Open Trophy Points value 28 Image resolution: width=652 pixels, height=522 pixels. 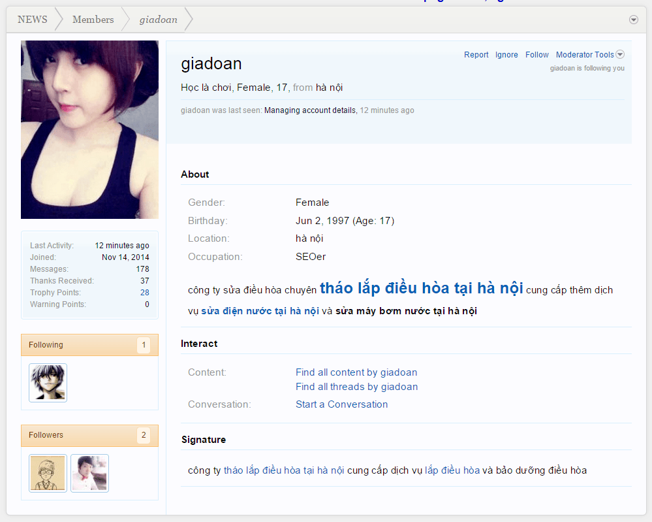pyautogui.click(x=145, y=293)
